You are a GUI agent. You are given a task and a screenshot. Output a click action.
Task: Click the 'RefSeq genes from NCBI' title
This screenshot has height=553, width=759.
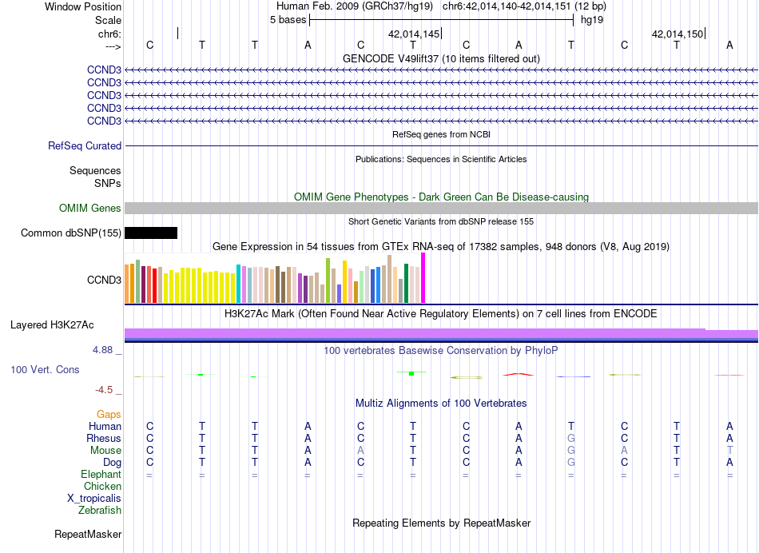tap(442, 134)
